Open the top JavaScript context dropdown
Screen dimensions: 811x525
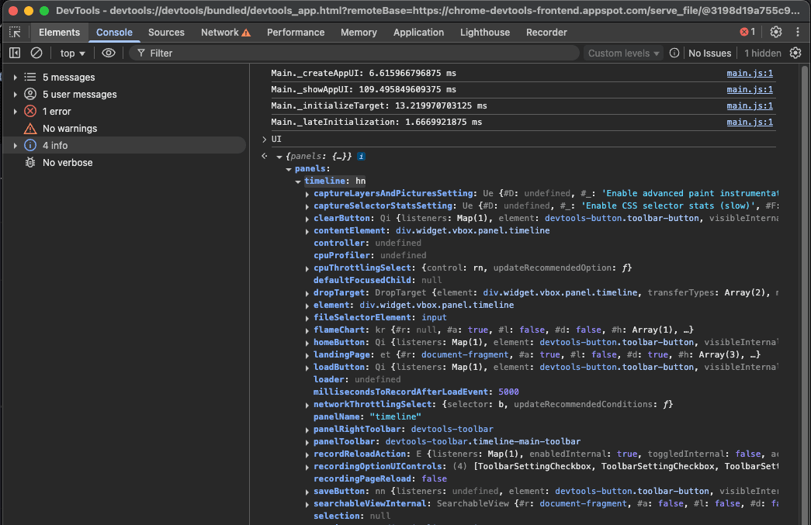coord(73,53)
